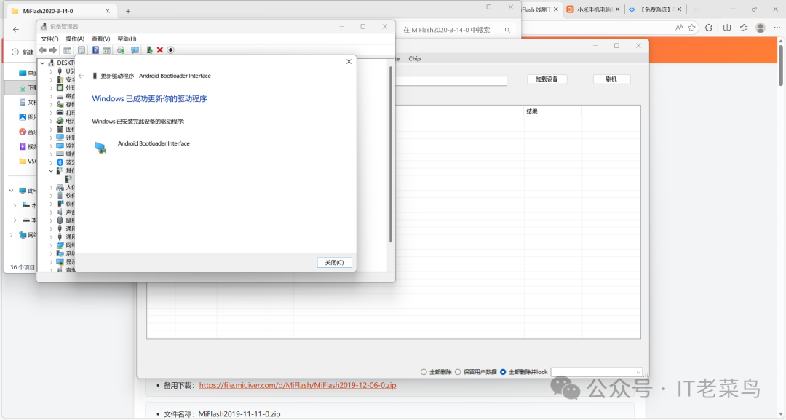The height and width of the screenshot is (420, 786).
Task: Click the scan for hardware changes monitor icon
Action: tap(135, 50)
